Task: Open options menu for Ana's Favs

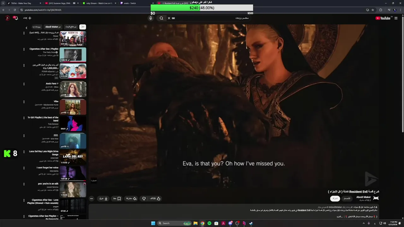Action: click(x=24, y=84)
